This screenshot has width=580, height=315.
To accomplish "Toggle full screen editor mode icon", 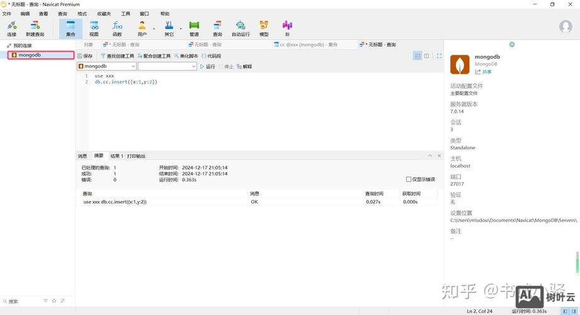I will click(x=439, y=56).
